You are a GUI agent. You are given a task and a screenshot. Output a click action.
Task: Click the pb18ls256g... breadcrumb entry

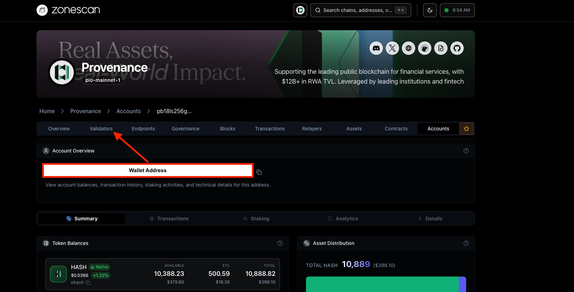click(174, 111)
